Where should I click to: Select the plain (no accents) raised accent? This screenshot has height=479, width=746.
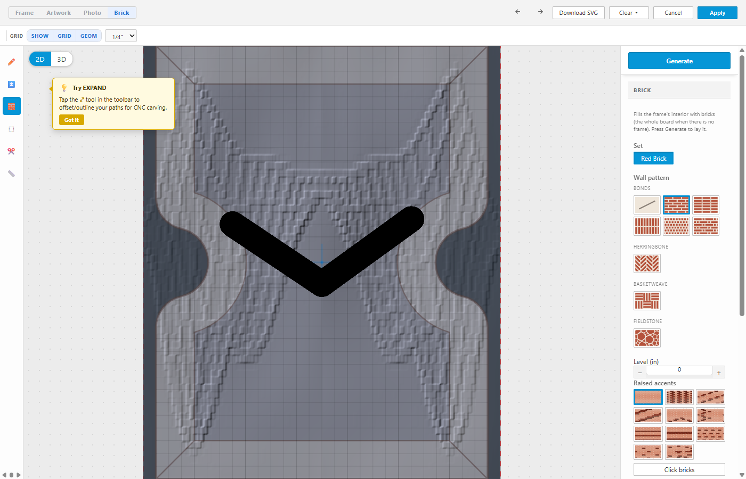pyautogui.click(x=648, y=397)
